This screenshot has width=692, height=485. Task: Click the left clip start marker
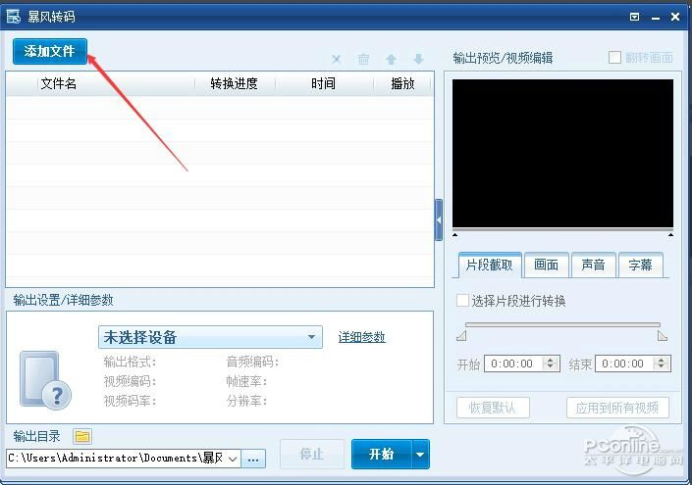(461, 336)
